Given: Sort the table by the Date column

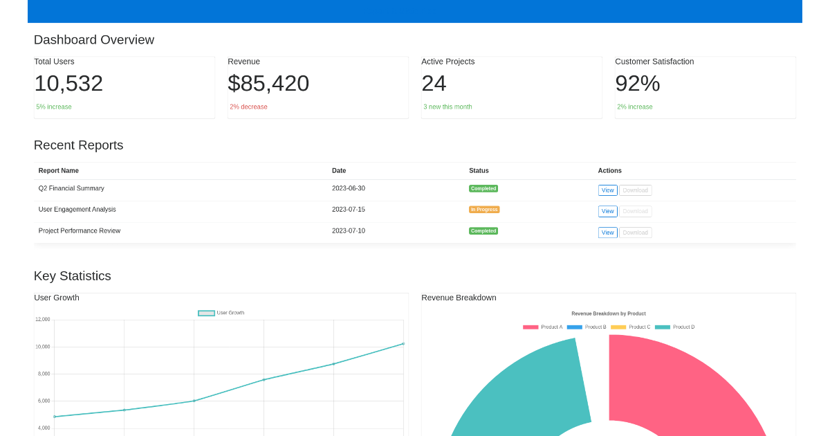Looking at the screenshot, I should point(338,170).
